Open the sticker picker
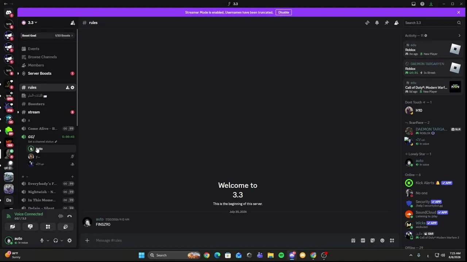 pyautogui.click(x=373, y=241)
